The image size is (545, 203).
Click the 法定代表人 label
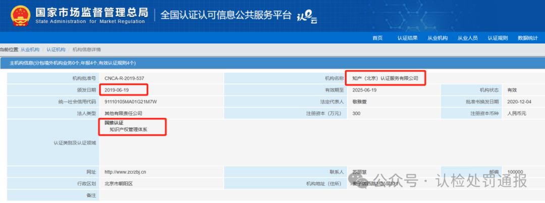tap(332, 102)
